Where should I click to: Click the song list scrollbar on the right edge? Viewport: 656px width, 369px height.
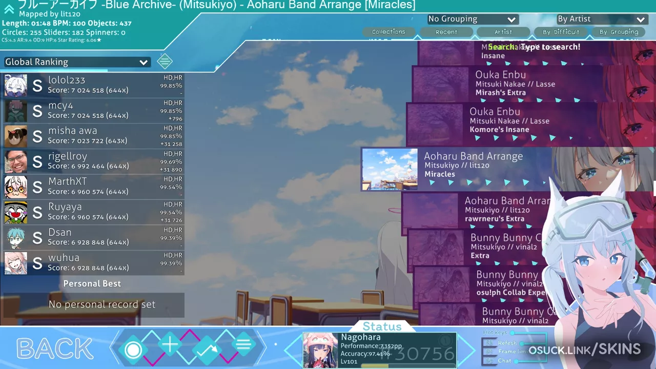tap(654, 188)
